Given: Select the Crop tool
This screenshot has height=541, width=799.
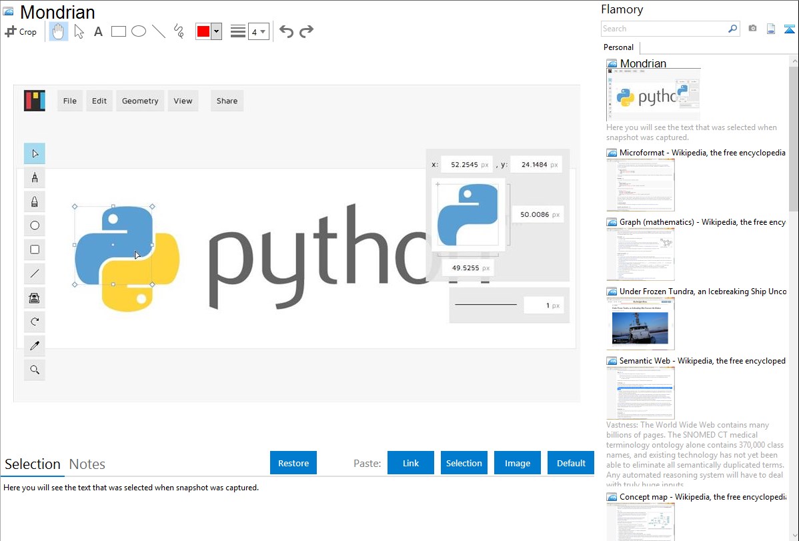Looking at the screenshot, I should pyautogui.click(x=21, y=31).
